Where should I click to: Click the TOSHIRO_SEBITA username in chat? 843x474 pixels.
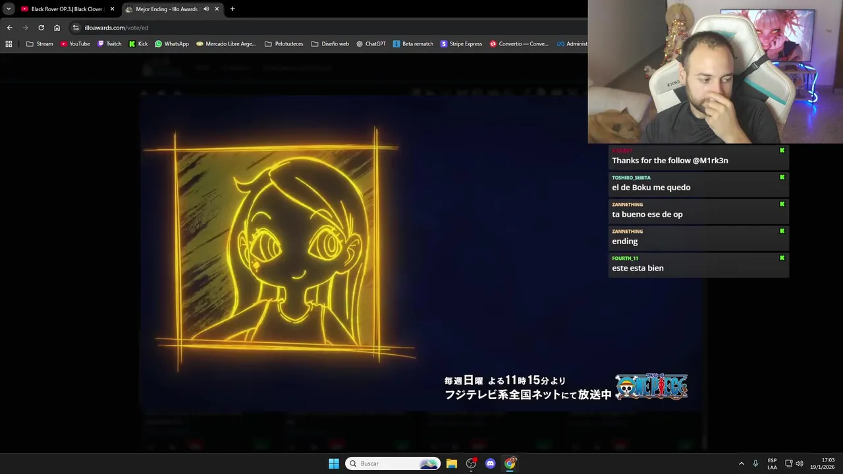click(x=631, y=178)
